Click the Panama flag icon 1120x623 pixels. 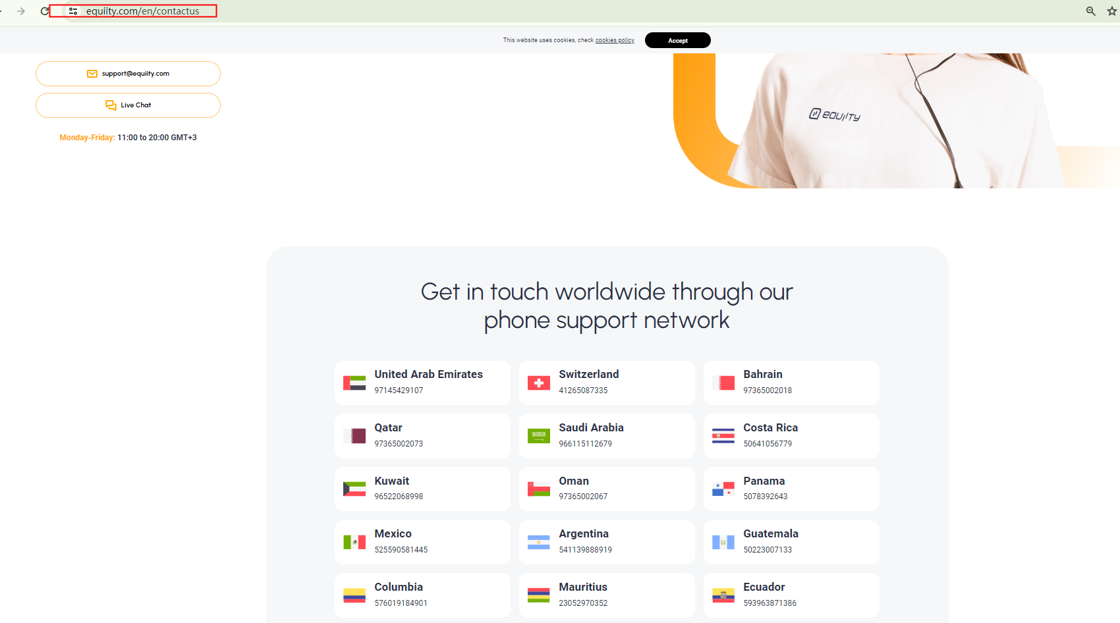(723, 489)
